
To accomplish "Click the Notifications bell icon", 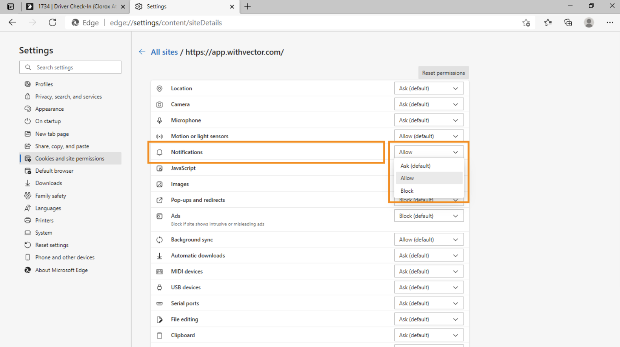I will [x=159, y=152].
